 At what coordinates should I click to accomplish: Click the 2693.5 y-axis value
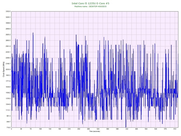click(x=8, y=41)
